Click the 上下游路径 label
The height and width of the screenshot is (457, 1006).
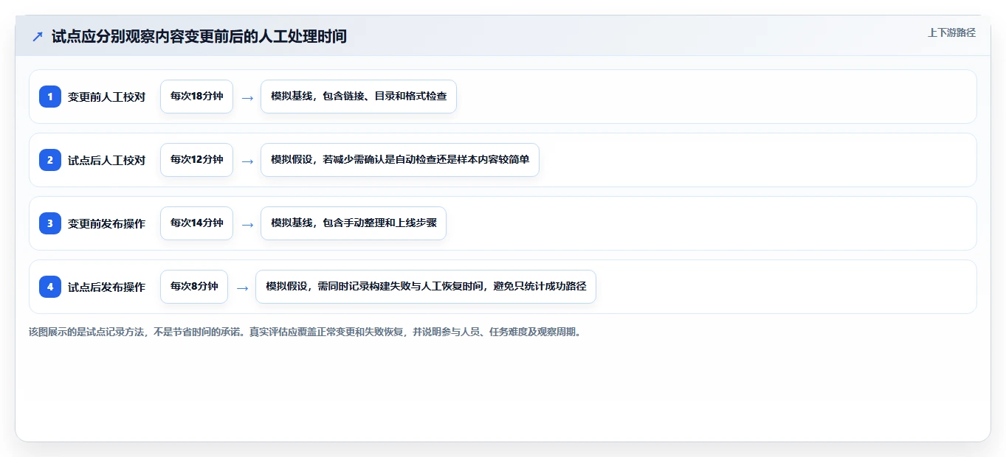[x=951, y=32]
